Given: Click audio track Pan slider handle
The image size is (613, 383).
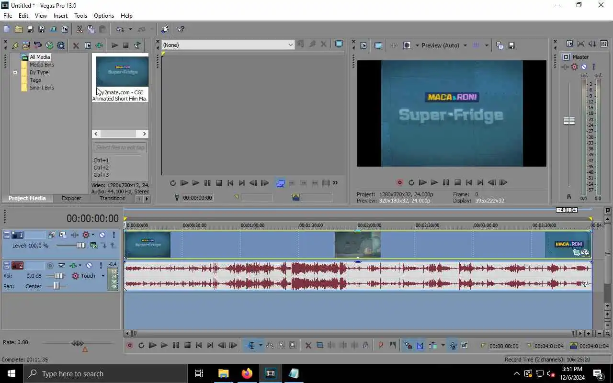Looking at the screenshot, I should [57, 286].
